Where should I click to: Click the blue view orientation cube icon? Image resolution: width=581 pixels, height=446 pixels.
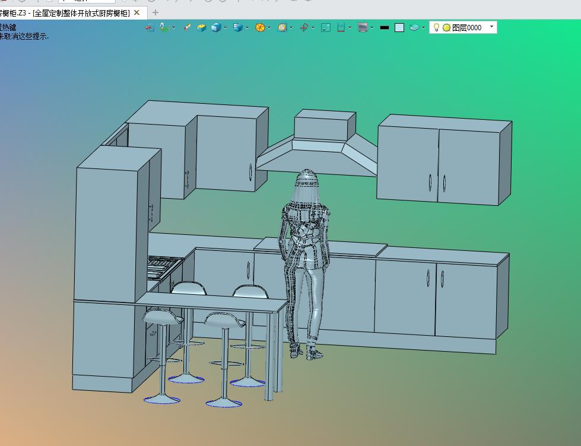(x=238, y=27)
